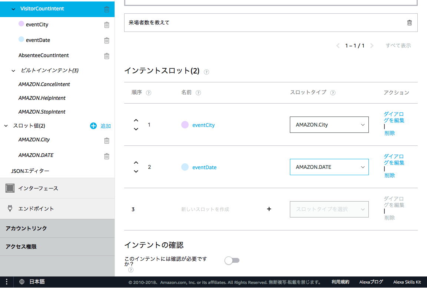The width and height of the screenshot is (427, 298).
Task: Remove AMAZON.DATE slot type via trash icon
Action: pyautogui.click(x=107, y=156)
